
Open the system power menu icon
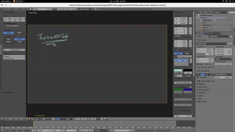(x=230, y=1)
